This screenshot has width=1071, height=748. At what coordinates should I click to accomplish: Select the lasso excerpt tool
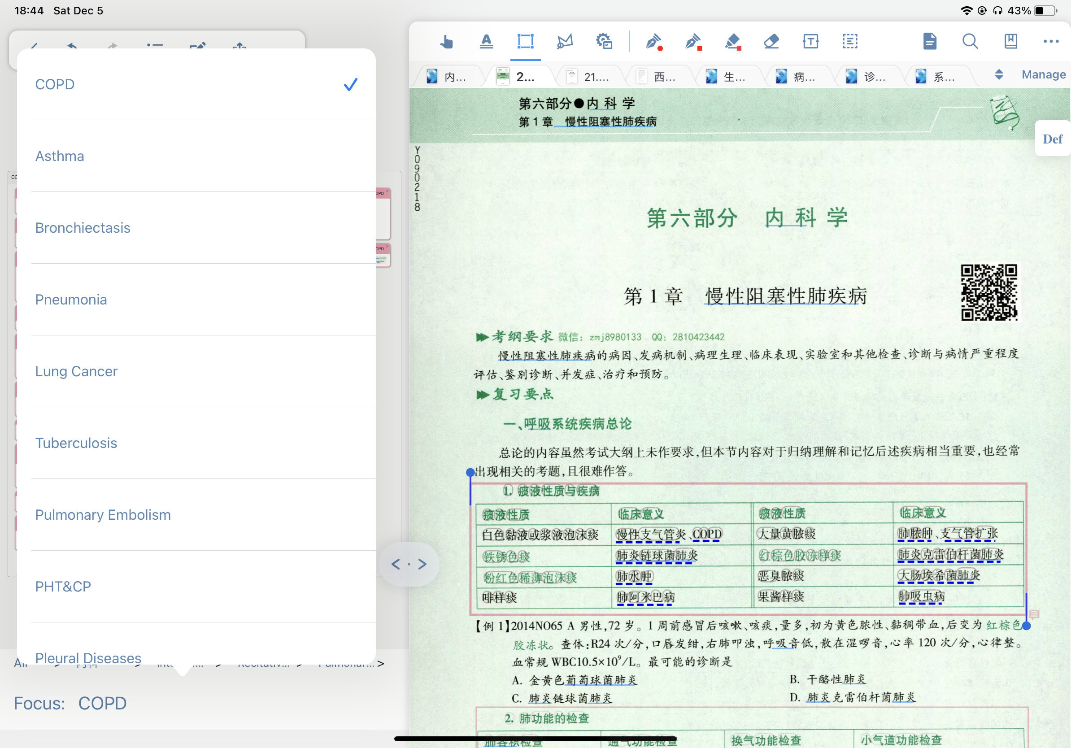point(564,42)
